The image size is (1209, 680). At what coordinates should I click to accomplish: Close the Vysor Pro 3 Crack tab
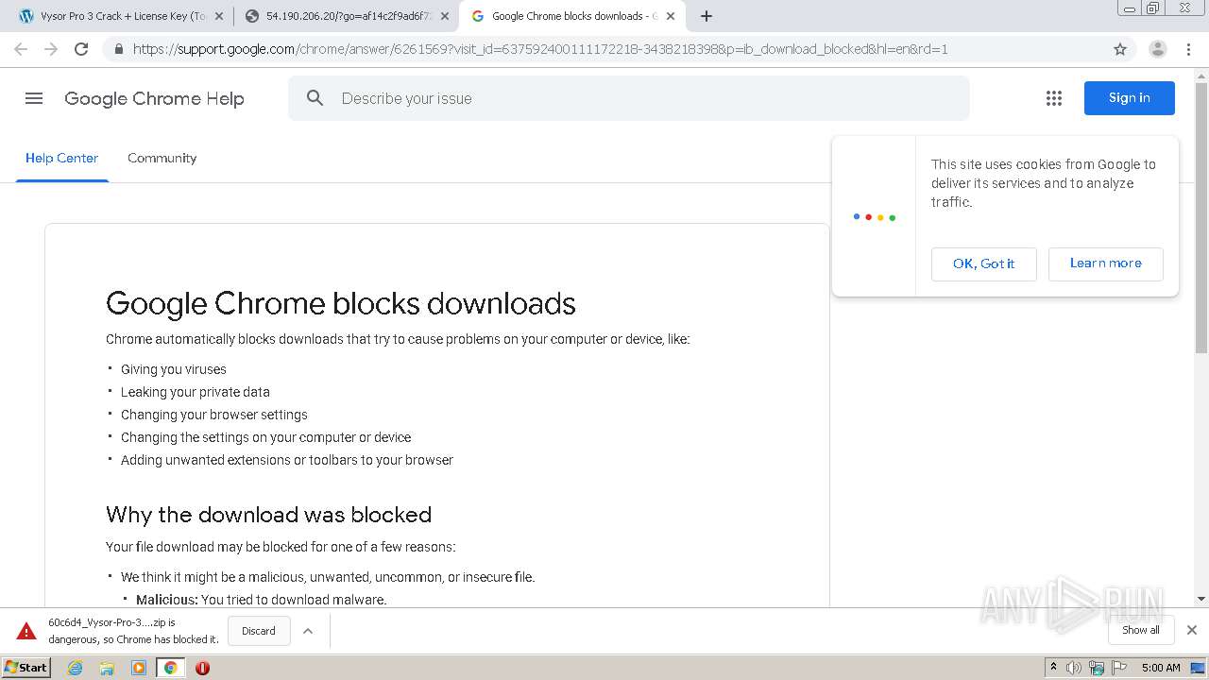pos(219,16)
